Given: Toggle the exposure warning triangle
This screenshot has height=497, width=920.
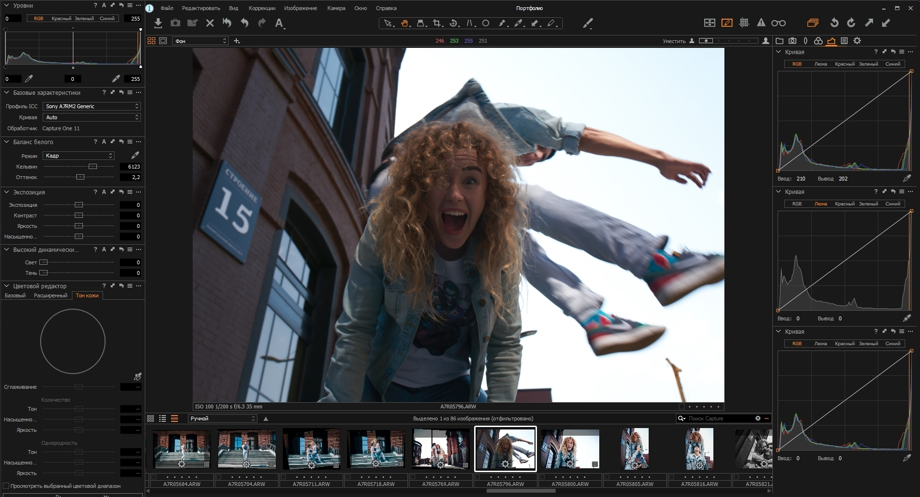Looking at the screenshot, I should coord(761,23).
